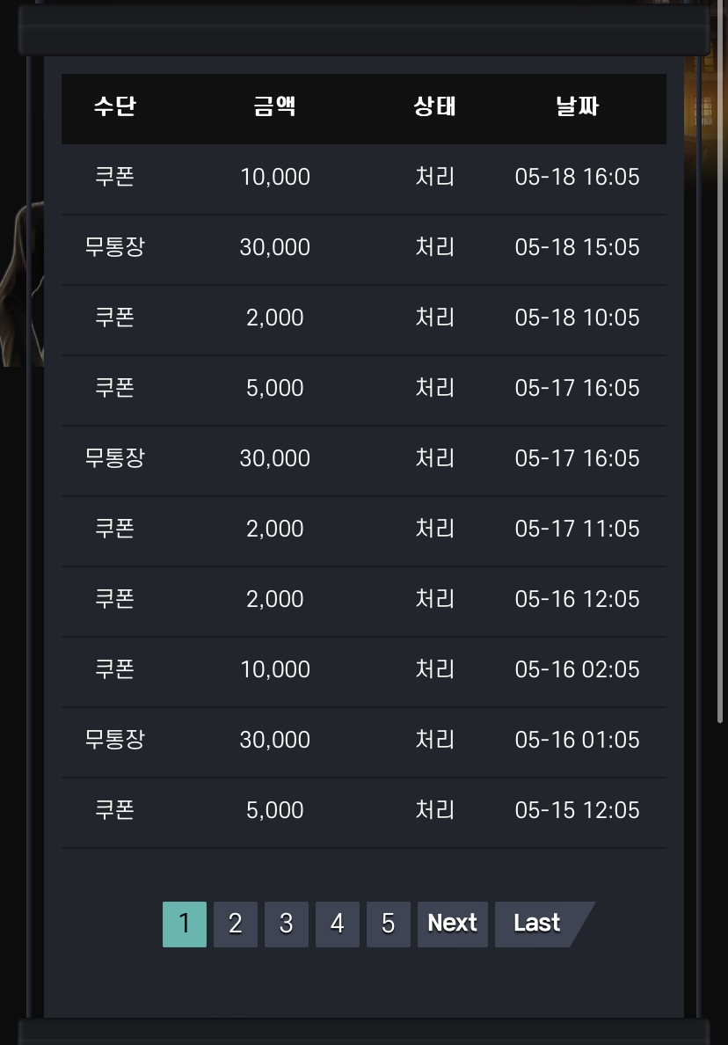Click the 금액 column header

(274, 106)
